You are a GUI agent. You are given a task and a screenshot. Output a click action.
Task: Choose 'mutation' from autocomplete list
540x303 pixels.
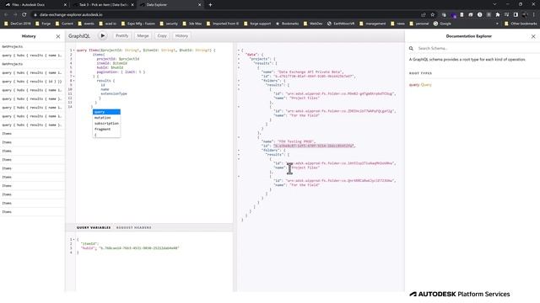coord(106,118)
